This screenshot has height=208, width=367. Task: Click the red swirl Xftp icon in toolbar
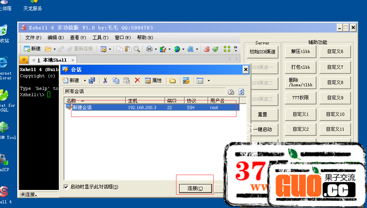206,49
